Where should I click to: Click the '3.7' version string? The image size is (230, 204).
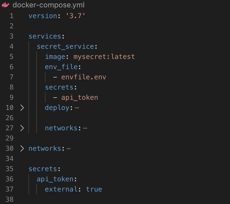75,16
